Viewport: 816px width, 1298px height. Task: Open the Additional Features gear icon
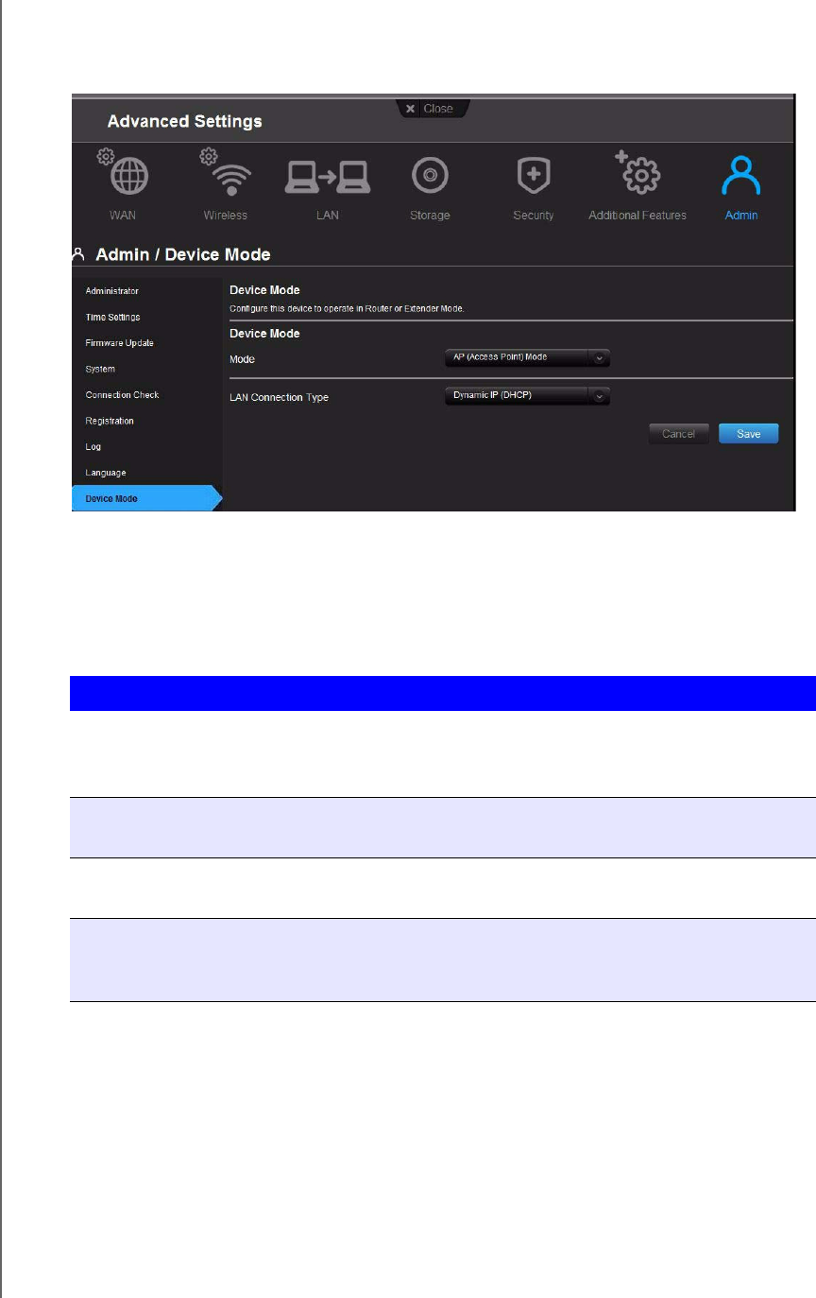click(639, 173)
